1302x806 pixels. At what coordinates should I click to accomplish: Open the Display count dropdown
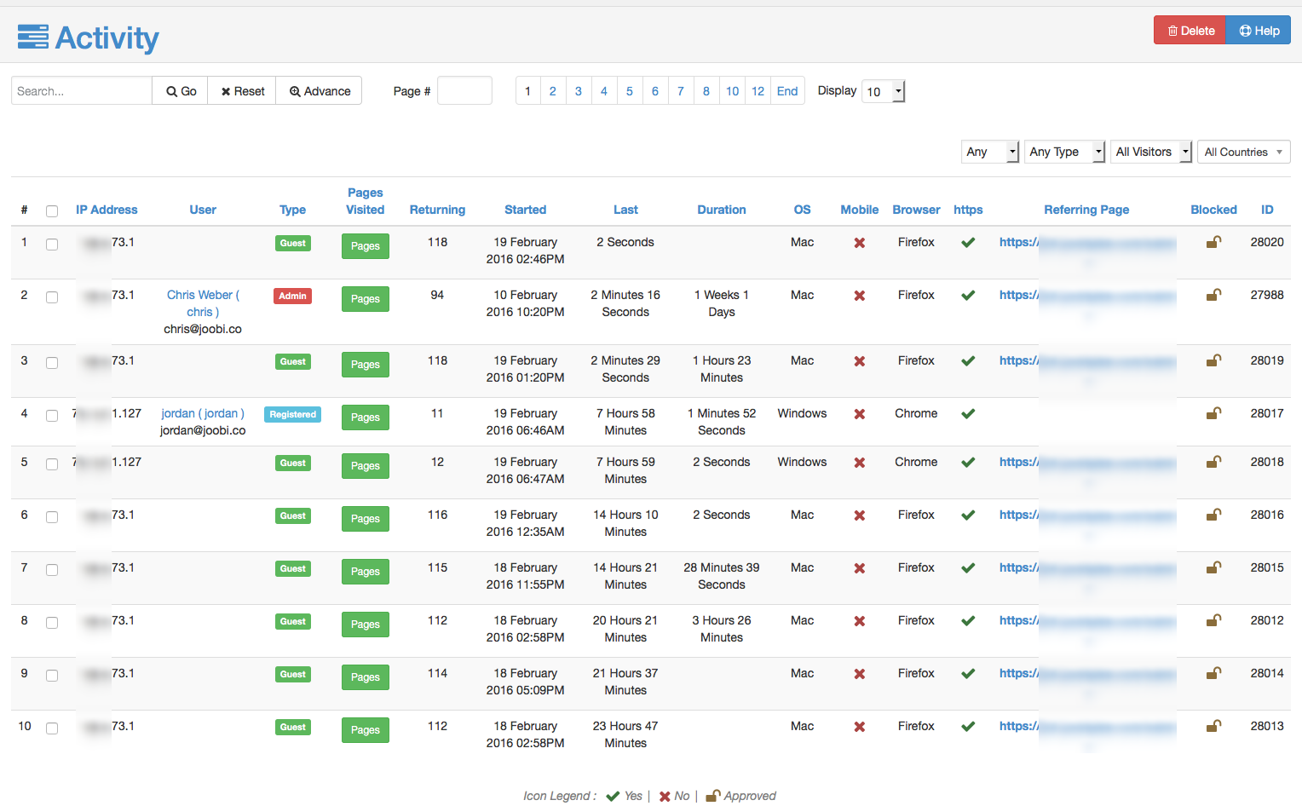884,91
